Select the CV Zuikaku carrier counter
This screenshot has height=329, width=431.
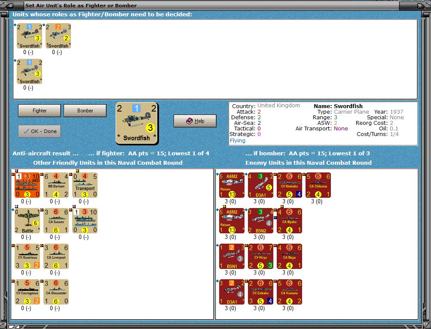coord(260,292)
